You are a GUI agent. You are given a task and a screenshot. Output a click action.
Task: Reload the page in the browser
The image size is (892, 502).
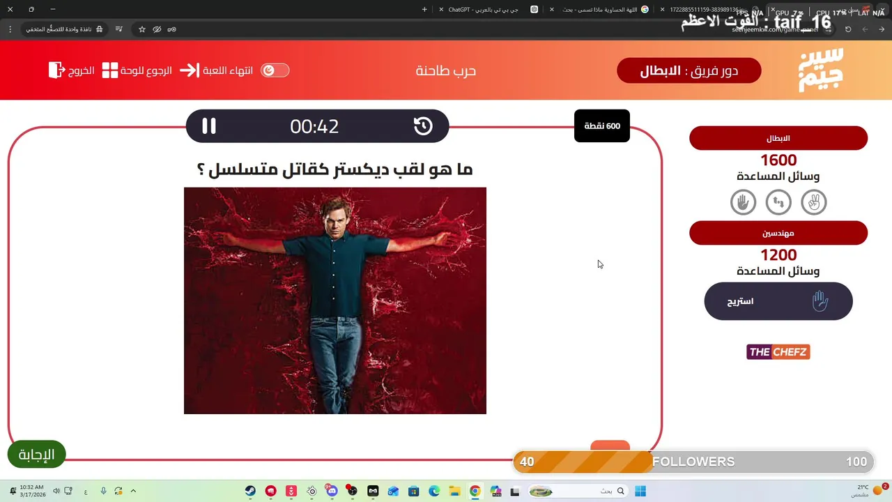click(x=848, y=29)
